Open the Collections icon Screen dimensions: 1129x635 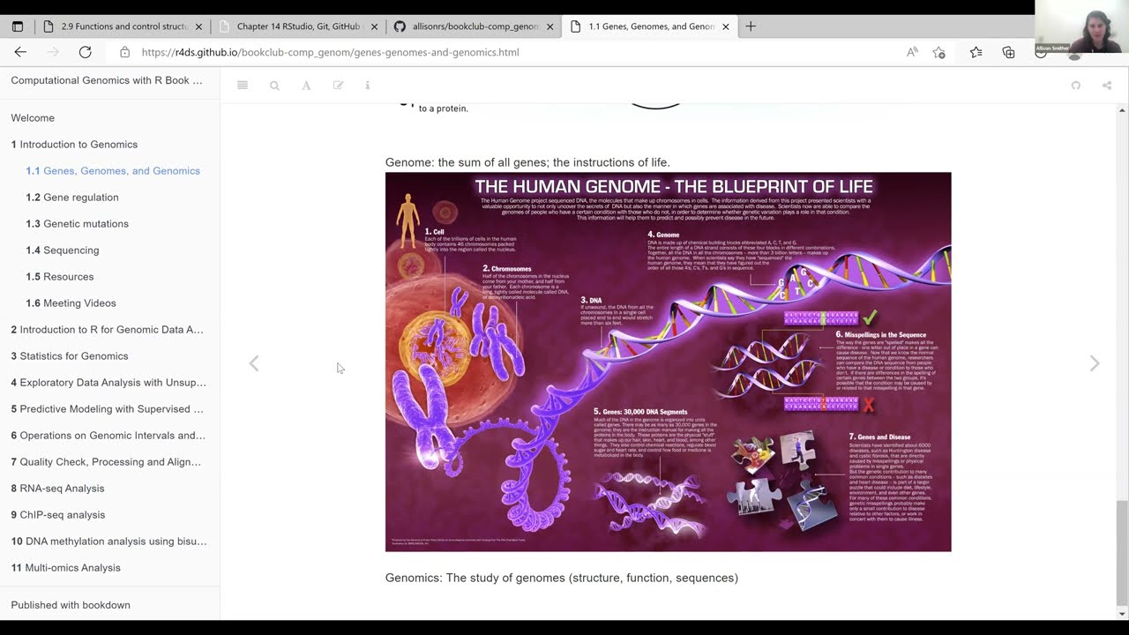[1008, 52]
